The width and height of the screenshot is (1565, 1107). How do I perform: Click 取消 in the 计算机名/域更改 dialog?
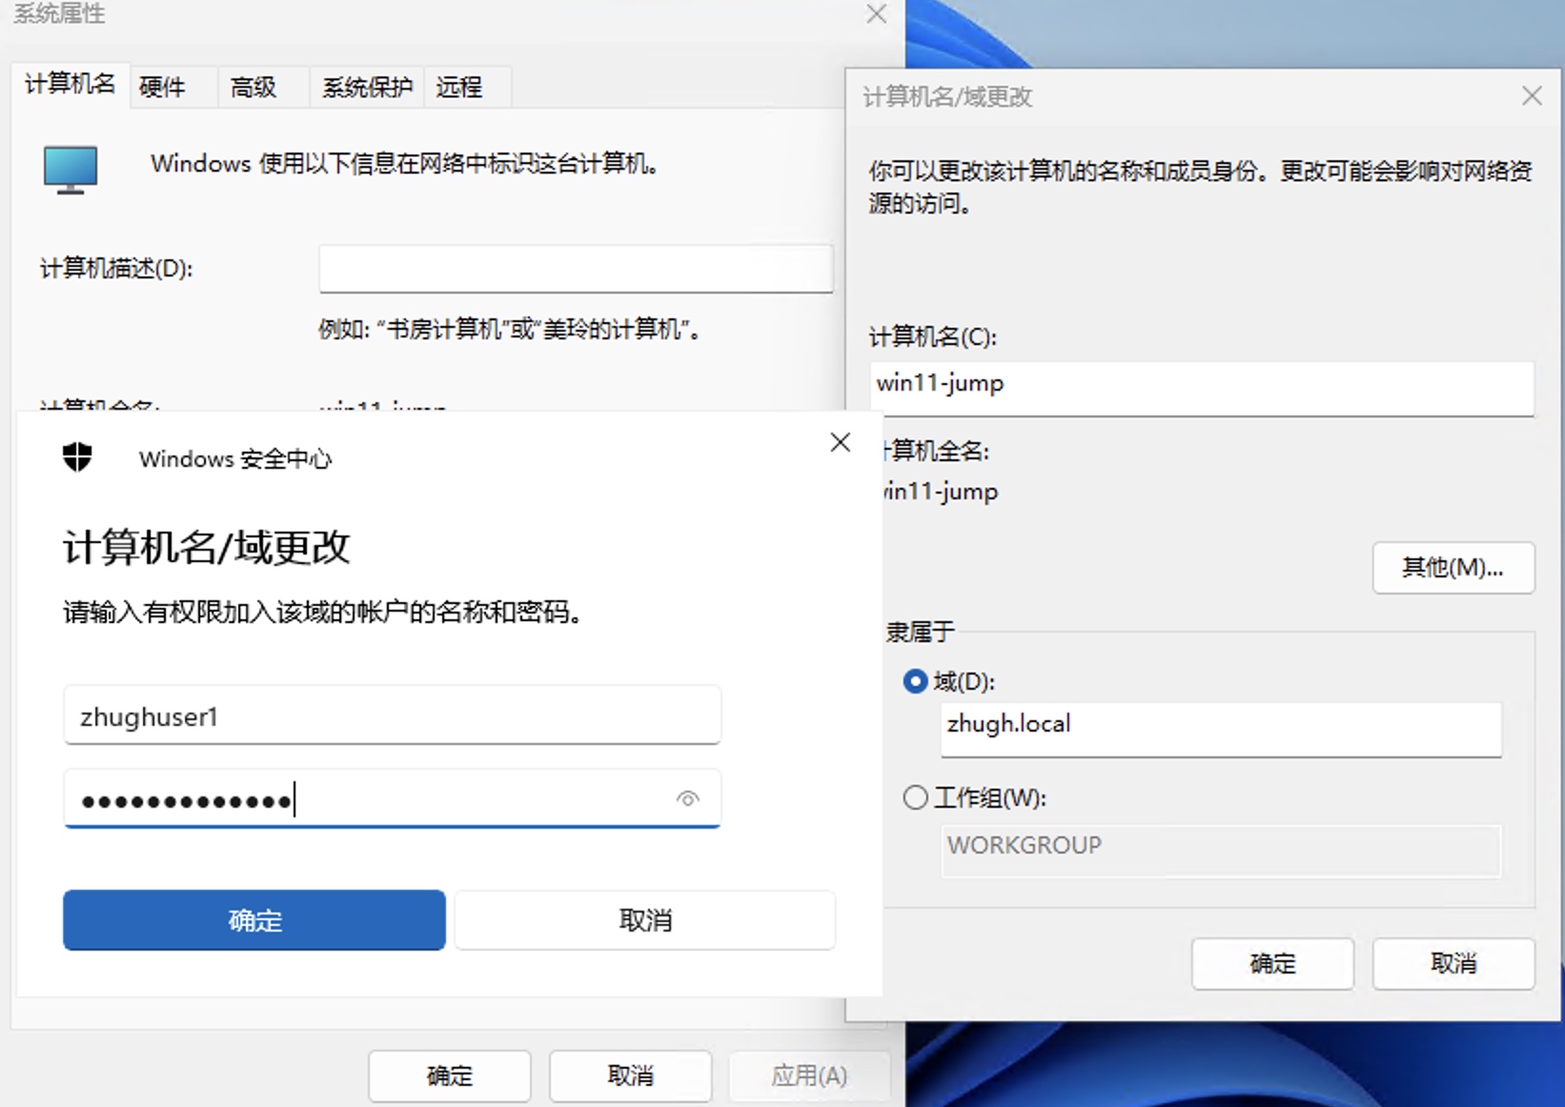(x=1453, y=964)
